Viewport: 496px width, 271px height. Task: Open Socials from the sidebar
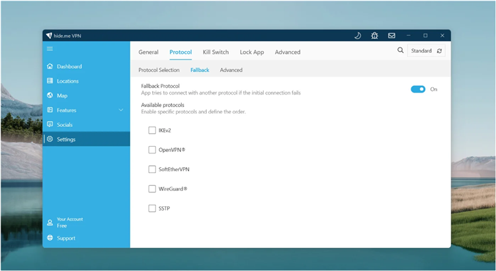tap(87, 124)
